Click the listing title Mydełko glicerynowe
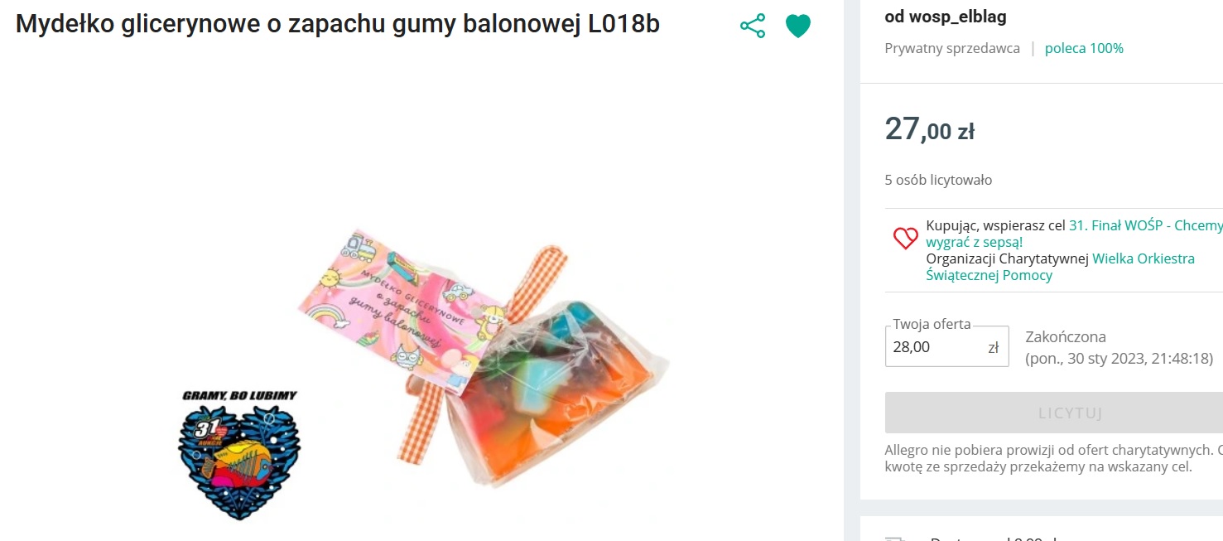Viewport: 1223px width, 541px height. (338, 25)
